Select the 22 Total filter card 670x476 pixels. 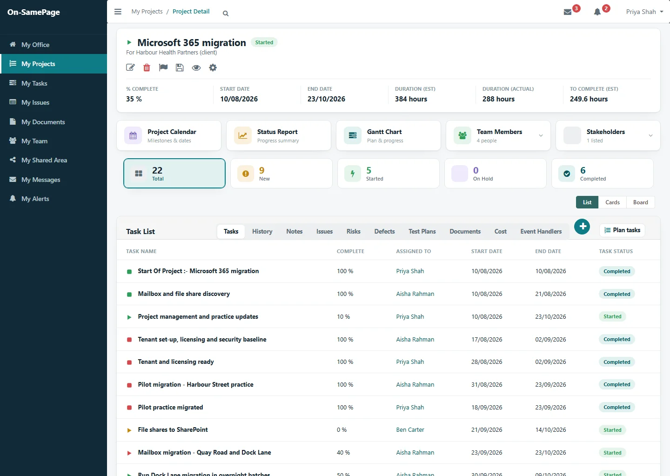pos(174,174)
